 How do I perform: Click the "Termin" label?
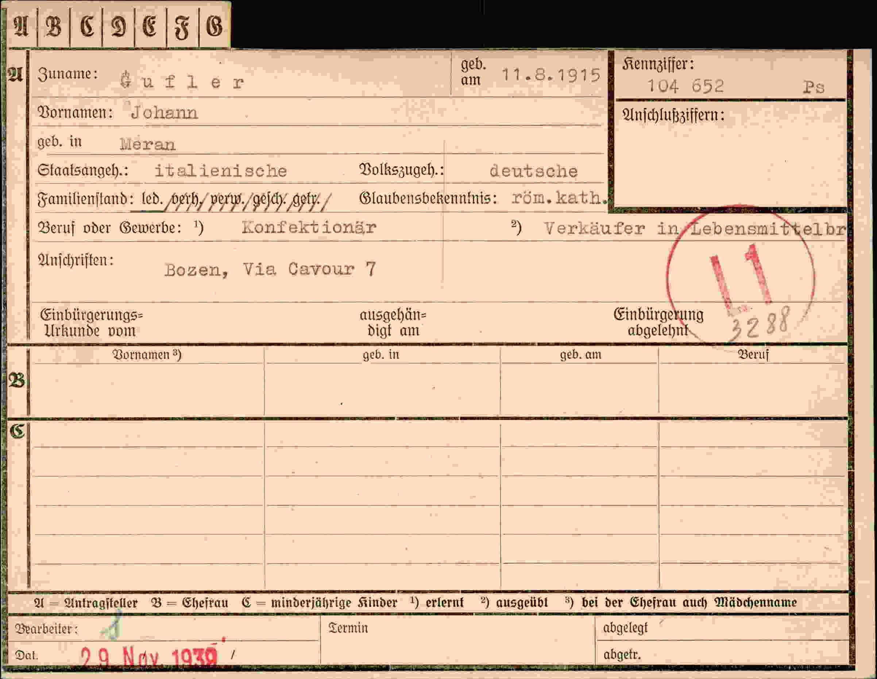tap(348, 628)
